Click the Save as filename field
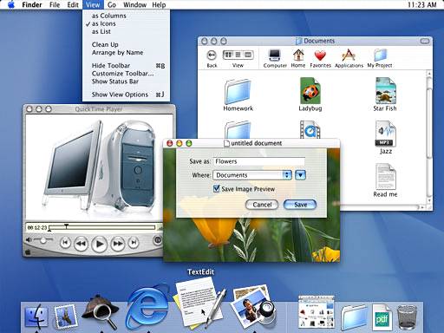Viewport: 444px width, 333px height. 259,161
